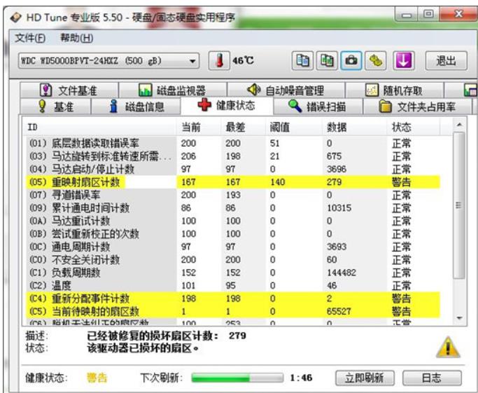Select the 健康状态 tab
The height and width of the screenshot is (393, 478).
point(227,105)
